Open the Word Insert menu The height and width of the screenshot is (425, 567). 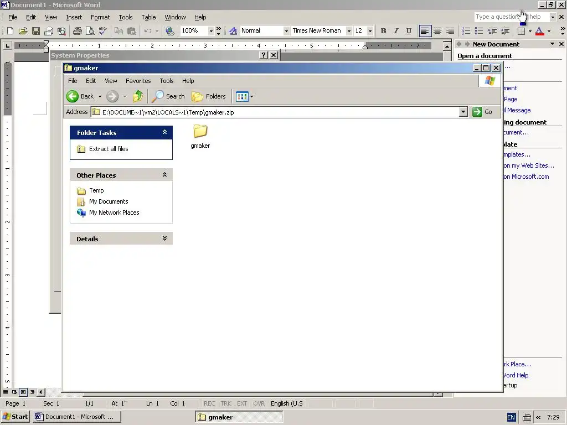74,17
